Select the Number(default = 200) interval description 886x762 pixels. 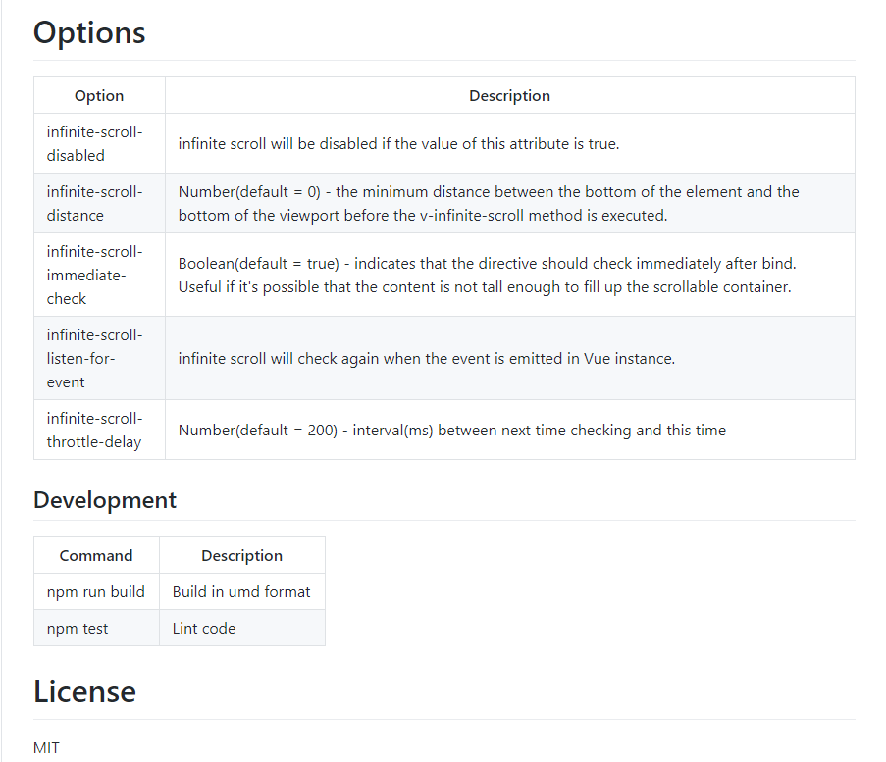[452, 431]
